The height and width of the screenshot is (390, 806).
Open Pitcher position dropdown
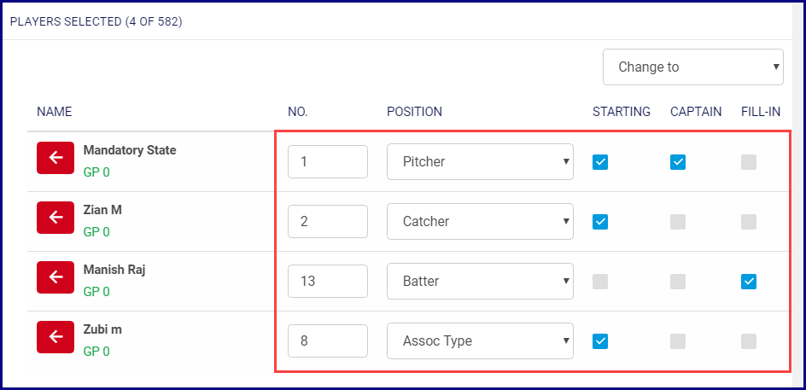(479, 162)
